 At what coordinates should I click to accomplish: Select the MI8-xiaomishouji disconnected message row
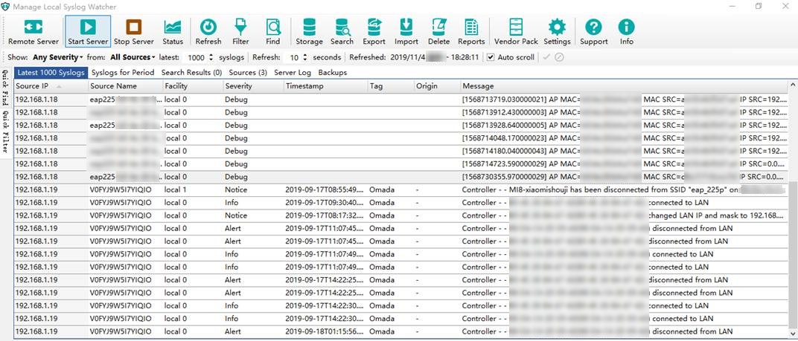click(x=401, y=189)
